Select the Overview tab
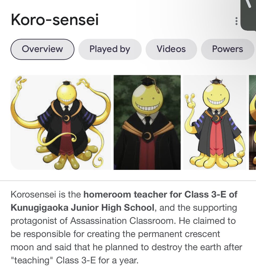 42,49
